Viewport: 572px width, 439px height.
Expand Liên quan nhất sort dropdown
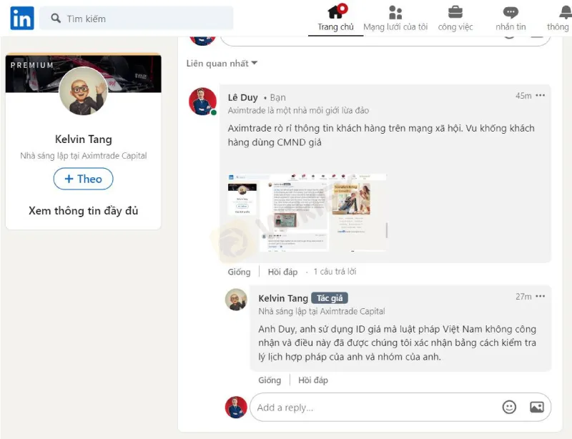(222, 64)
